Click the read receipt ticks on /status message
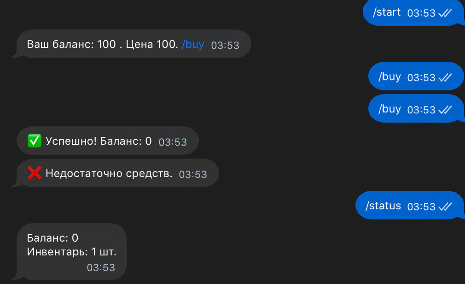The width and height of the screenshot is (465, 284). point(445,207)
